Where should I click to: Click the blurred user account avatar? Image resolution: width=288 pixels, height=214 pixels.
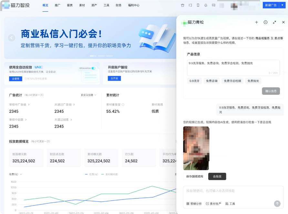tap(234, 6)
